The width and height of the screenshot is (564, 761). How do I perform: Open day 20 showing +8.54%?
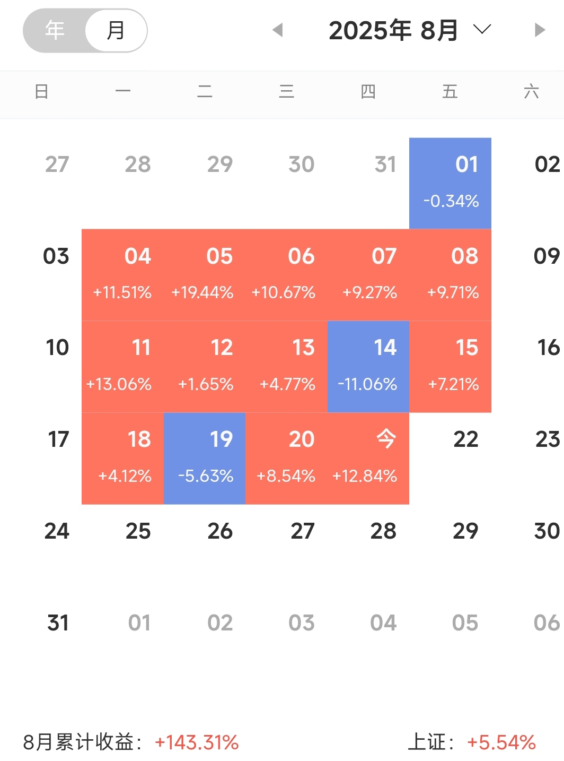click(x=286, y=459)
